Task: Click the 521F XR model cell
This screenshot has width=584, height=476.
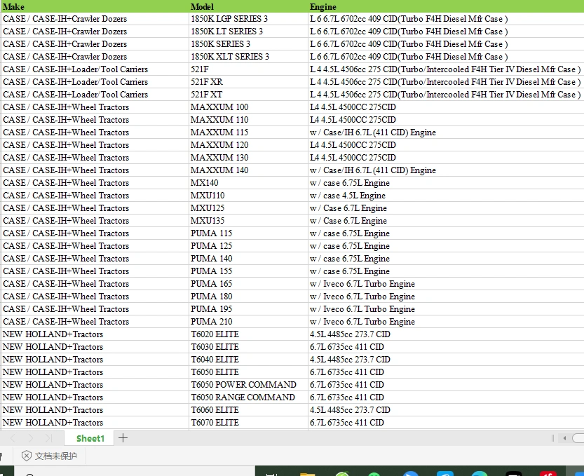Action: click(247, 82)
